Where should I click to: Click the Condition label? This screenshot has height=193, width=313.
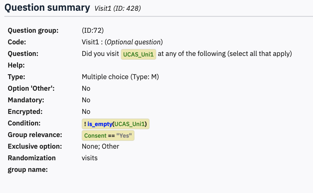pyautogui.click(x=24, y=123)
